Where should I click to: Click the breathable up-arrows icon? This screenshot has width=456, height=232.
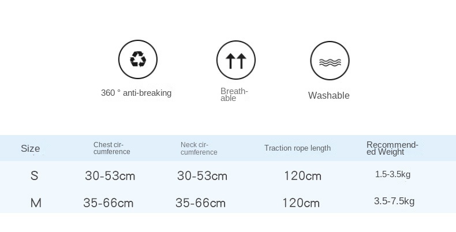coord(236,60)
